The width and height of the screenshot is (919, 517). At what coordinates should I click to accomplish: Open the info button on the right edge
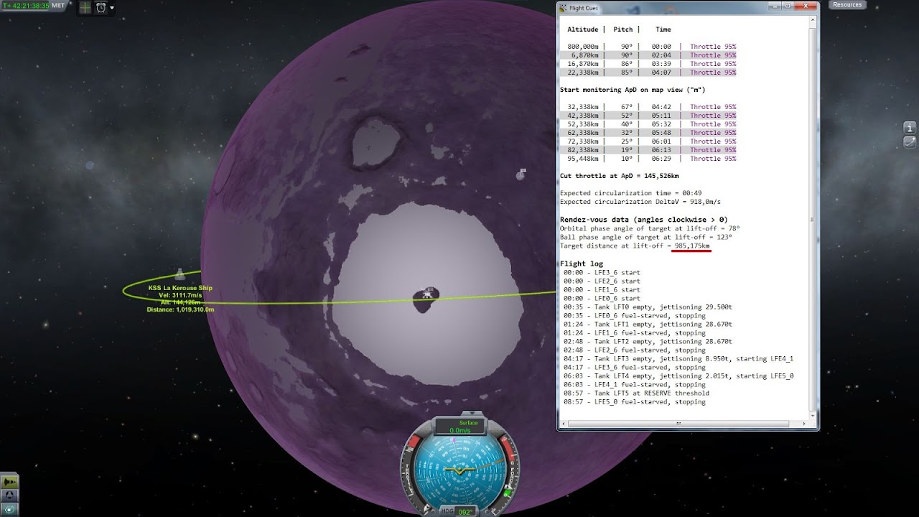910,128
